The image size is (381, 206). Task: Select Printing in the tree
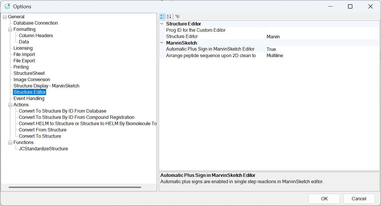21,67
